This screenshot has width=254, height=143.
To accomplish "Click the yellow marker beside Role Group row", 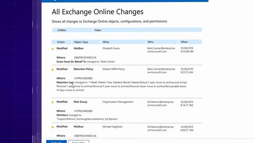I will coord(52,102).
